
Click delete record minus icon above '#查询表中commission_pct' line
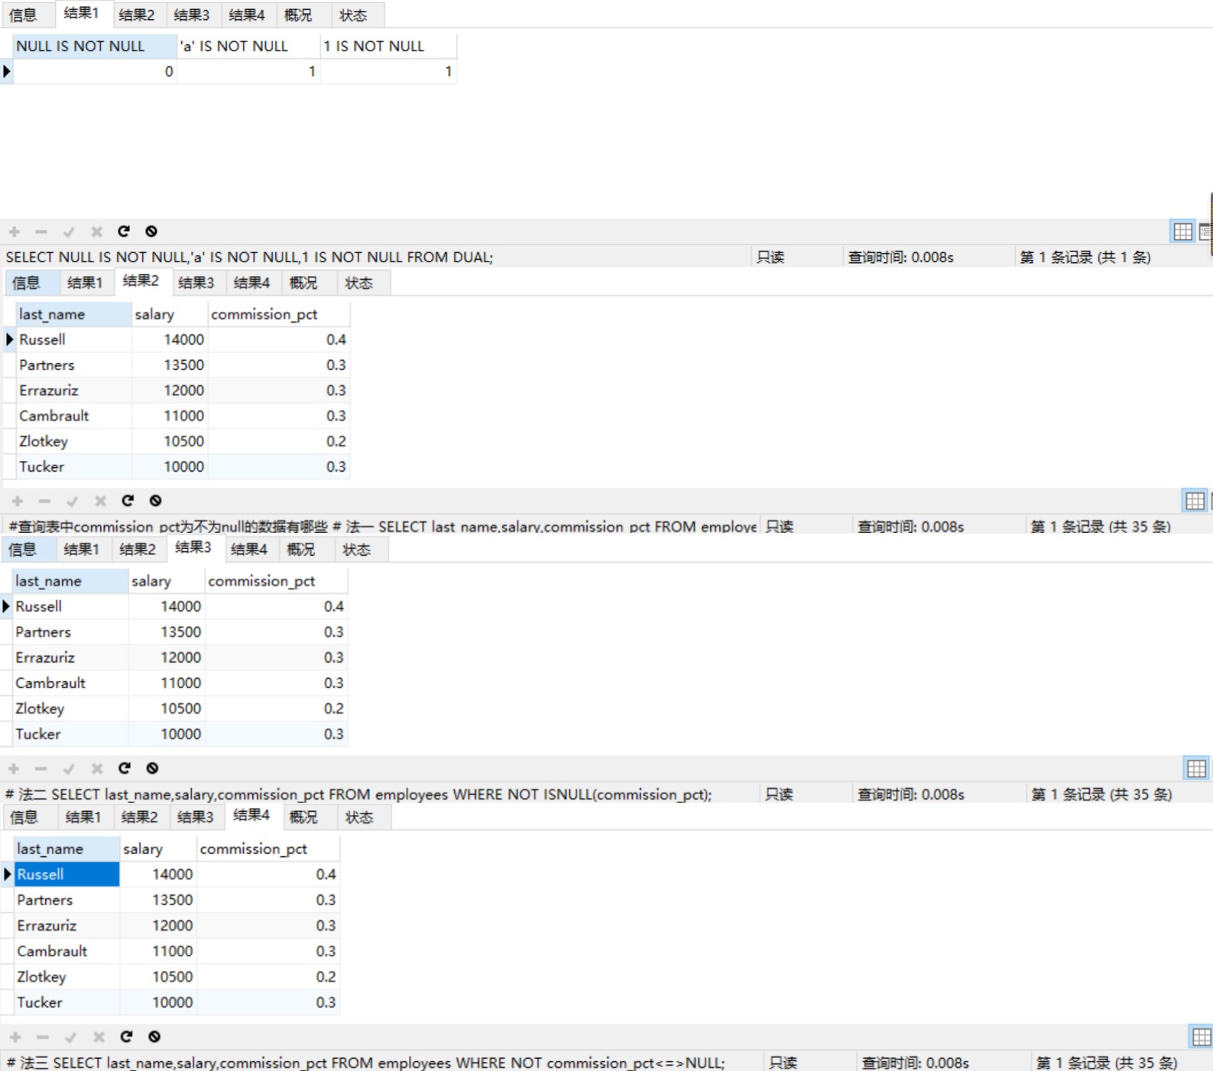(45, 501)
